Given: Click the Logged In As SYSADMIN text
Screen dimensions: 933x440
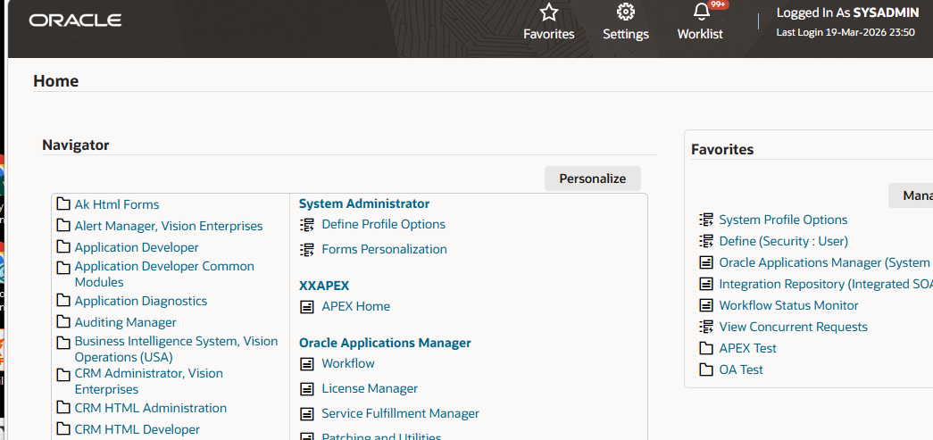Looking at the screenshot, I should pos(847,12).
